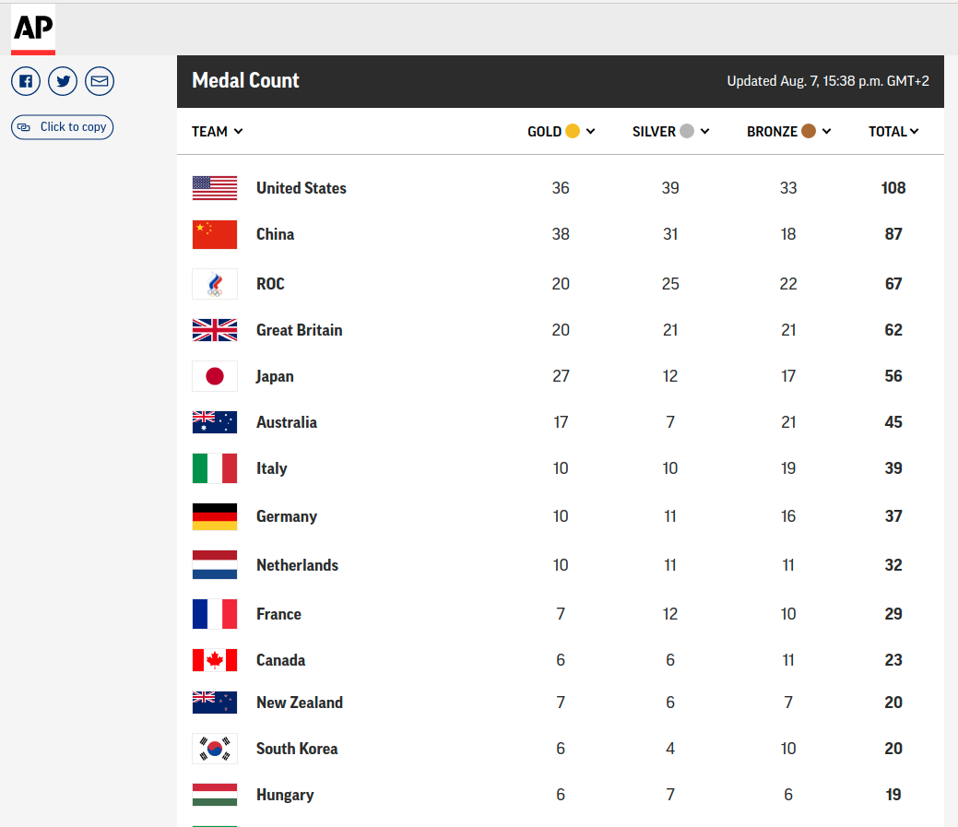
Task: Click the Click to copy button
Action: point(63,127)
